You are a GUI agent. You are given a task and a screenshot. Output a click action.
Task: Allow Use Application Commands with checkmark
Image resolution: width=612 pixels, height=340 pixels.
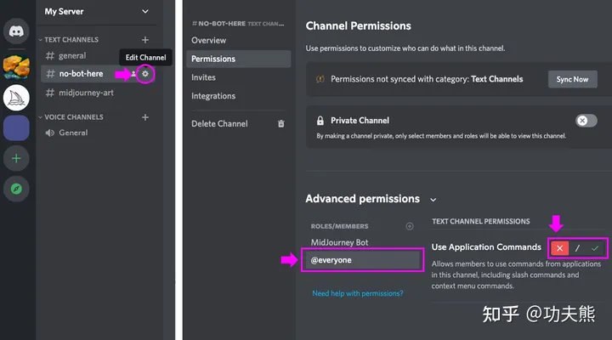(595, 247)
